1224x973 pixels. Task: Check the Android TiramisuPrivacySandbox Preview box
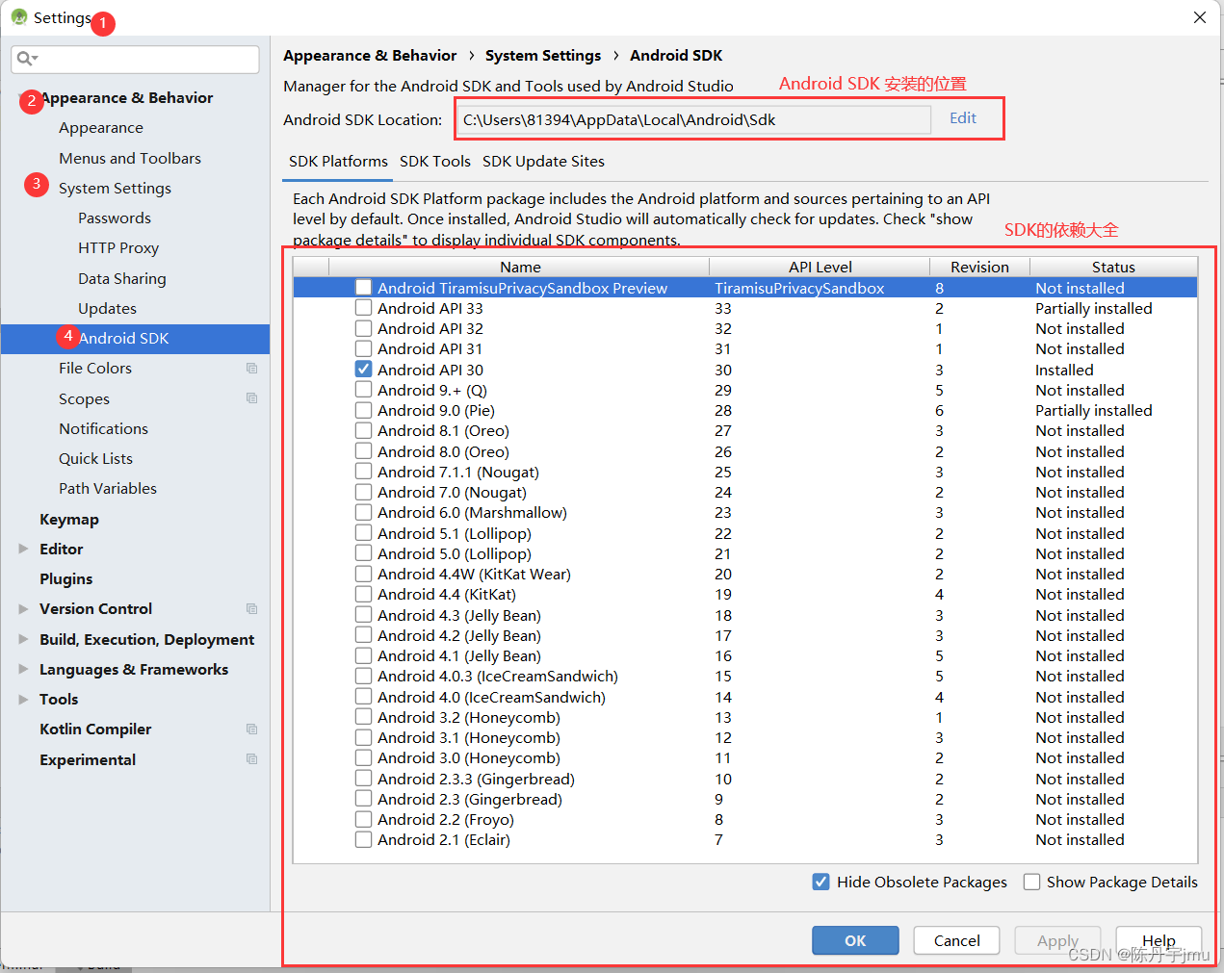pyautogui.click(x=363, y=288)
